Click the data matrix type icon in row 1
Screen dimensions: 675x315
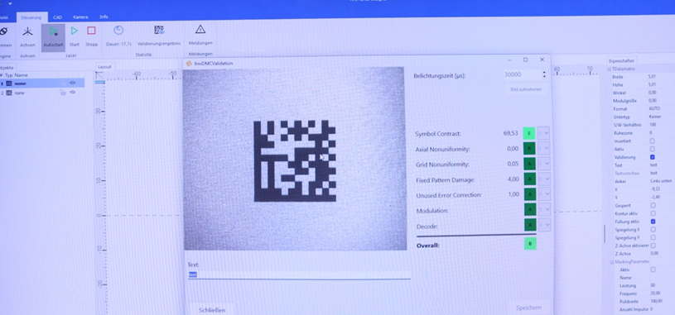[8, 84]
